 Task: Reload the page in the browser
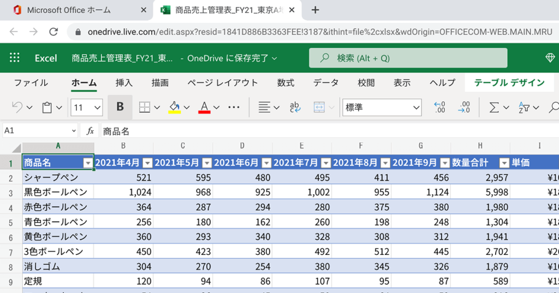53,32
